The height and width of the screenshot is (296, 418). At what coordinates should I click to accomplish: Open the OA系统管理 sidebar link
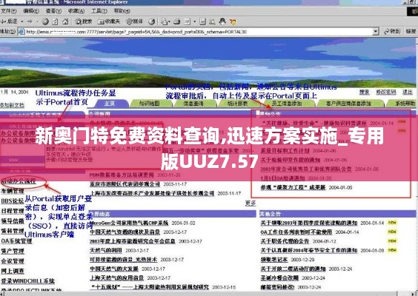tap(16, 241)
